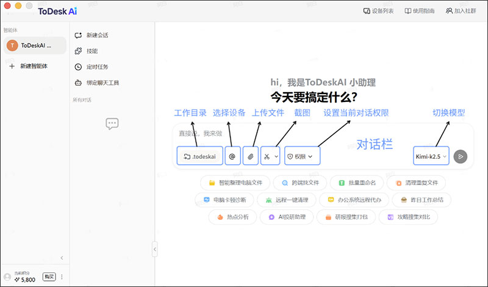488x287 pixels.
Task: Click the @ select device icon
Action: (x=232, y=156)
